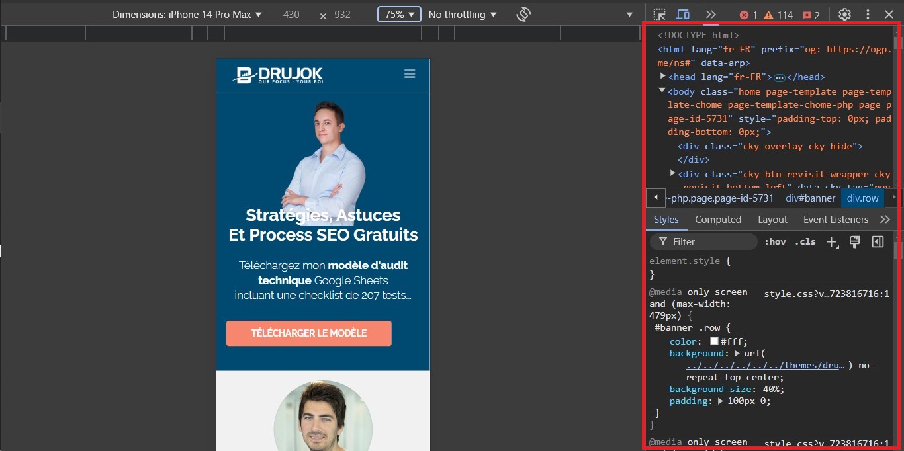Open the 75% zoom dropdown

399,15
